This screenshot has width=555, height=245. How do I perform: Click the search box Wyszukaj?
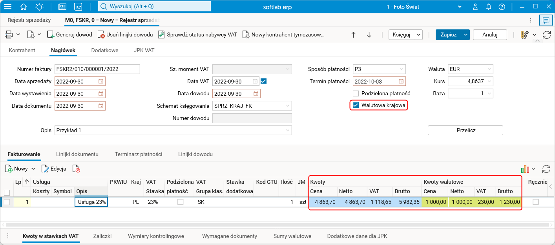click(x=154, y=7)
